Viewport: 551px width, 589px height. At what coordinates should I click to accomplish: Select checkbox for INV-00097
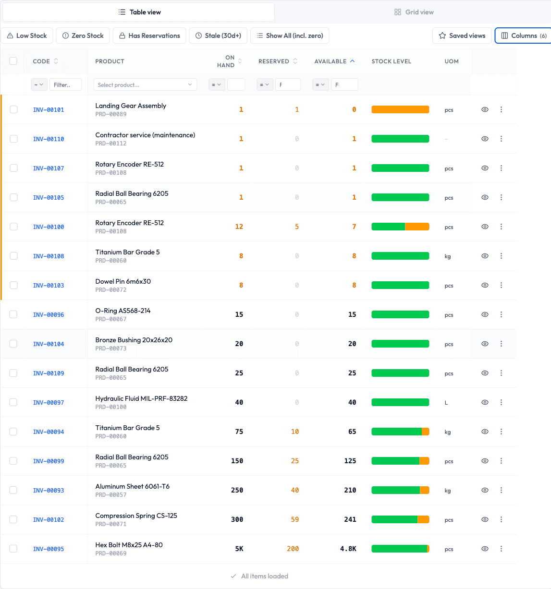pyautogui.click(x=13, y=402)
